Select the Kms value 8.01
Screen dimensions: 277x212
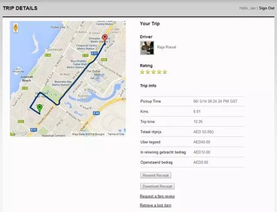tap(197, 112)
